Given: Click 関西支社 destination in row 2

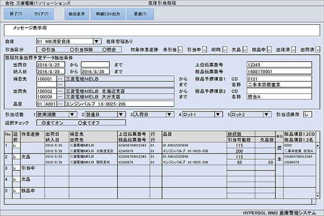Looking at the screenshot, I should (x=103, y=162).
